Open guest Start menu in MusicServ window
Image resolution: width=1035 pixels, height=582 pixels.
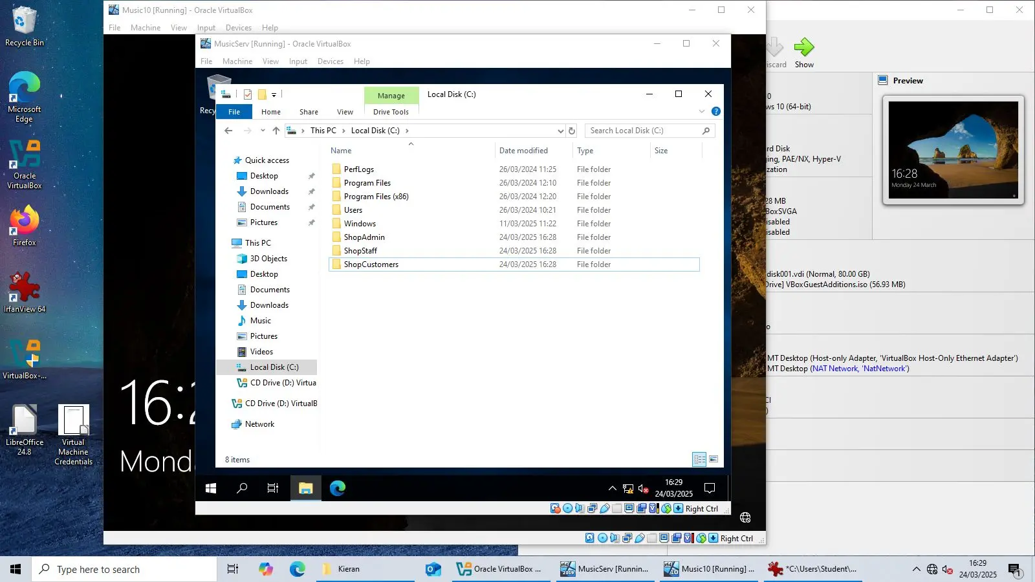pos(211,488)
